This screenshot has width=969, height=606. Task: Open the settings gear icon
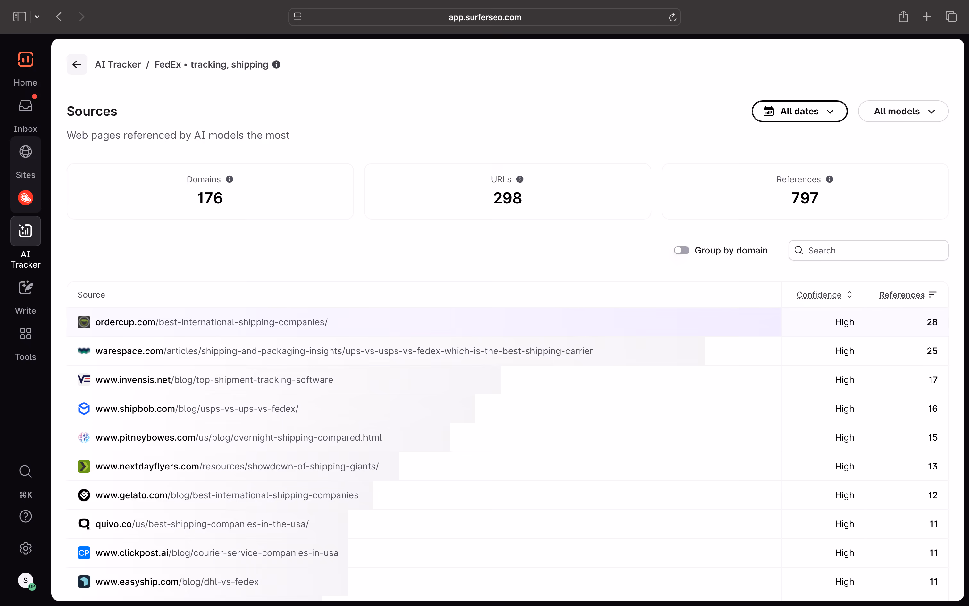pos(25,548)
